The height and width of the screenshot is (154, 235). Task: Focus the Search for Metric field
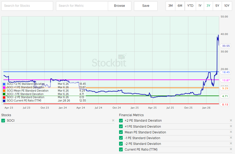(82, 6)
